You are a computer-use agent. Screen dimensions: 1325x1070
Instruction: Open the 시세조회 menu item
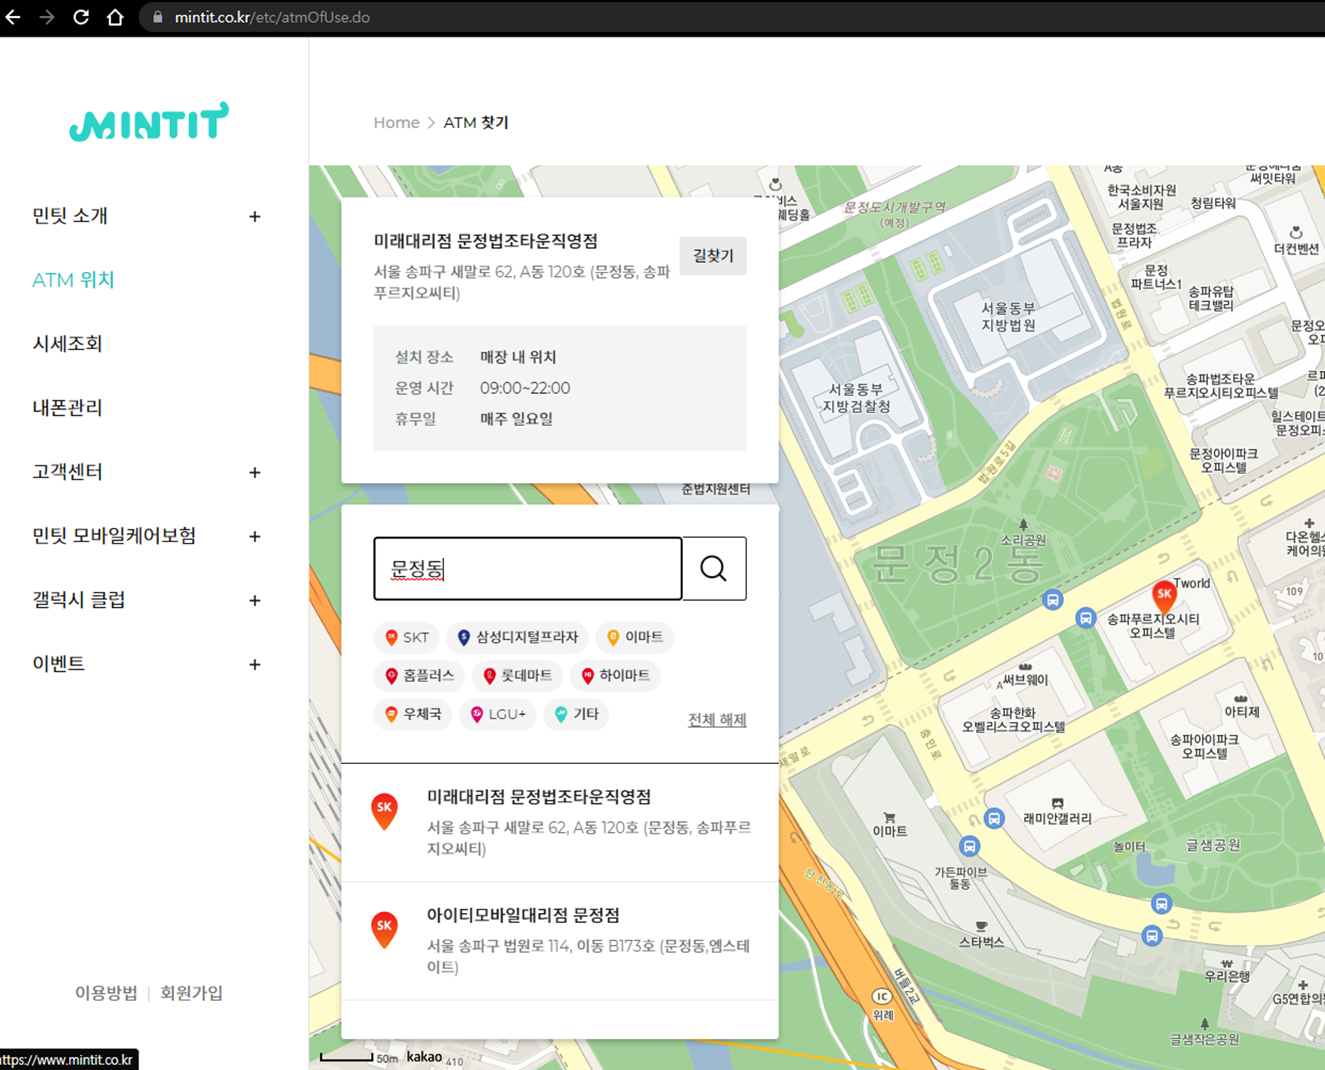67,343
